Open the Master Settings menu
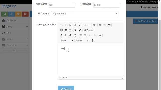 (x=149, y=2)
